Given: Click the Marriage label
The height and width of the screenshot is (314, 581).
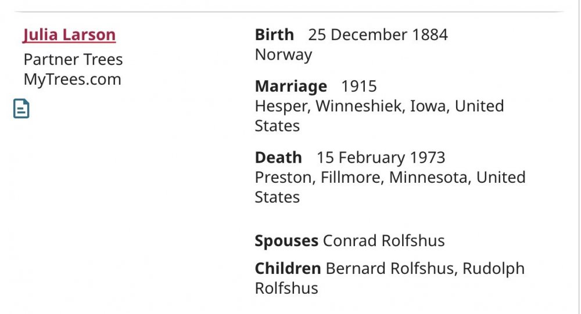Looking at the screenshot, I should tap(290, 86).
